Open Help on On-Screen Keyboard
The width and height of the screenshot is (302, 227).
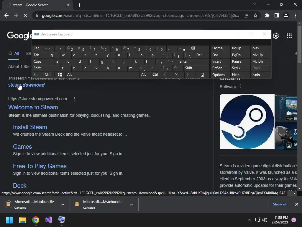click(x=240, y=75)
